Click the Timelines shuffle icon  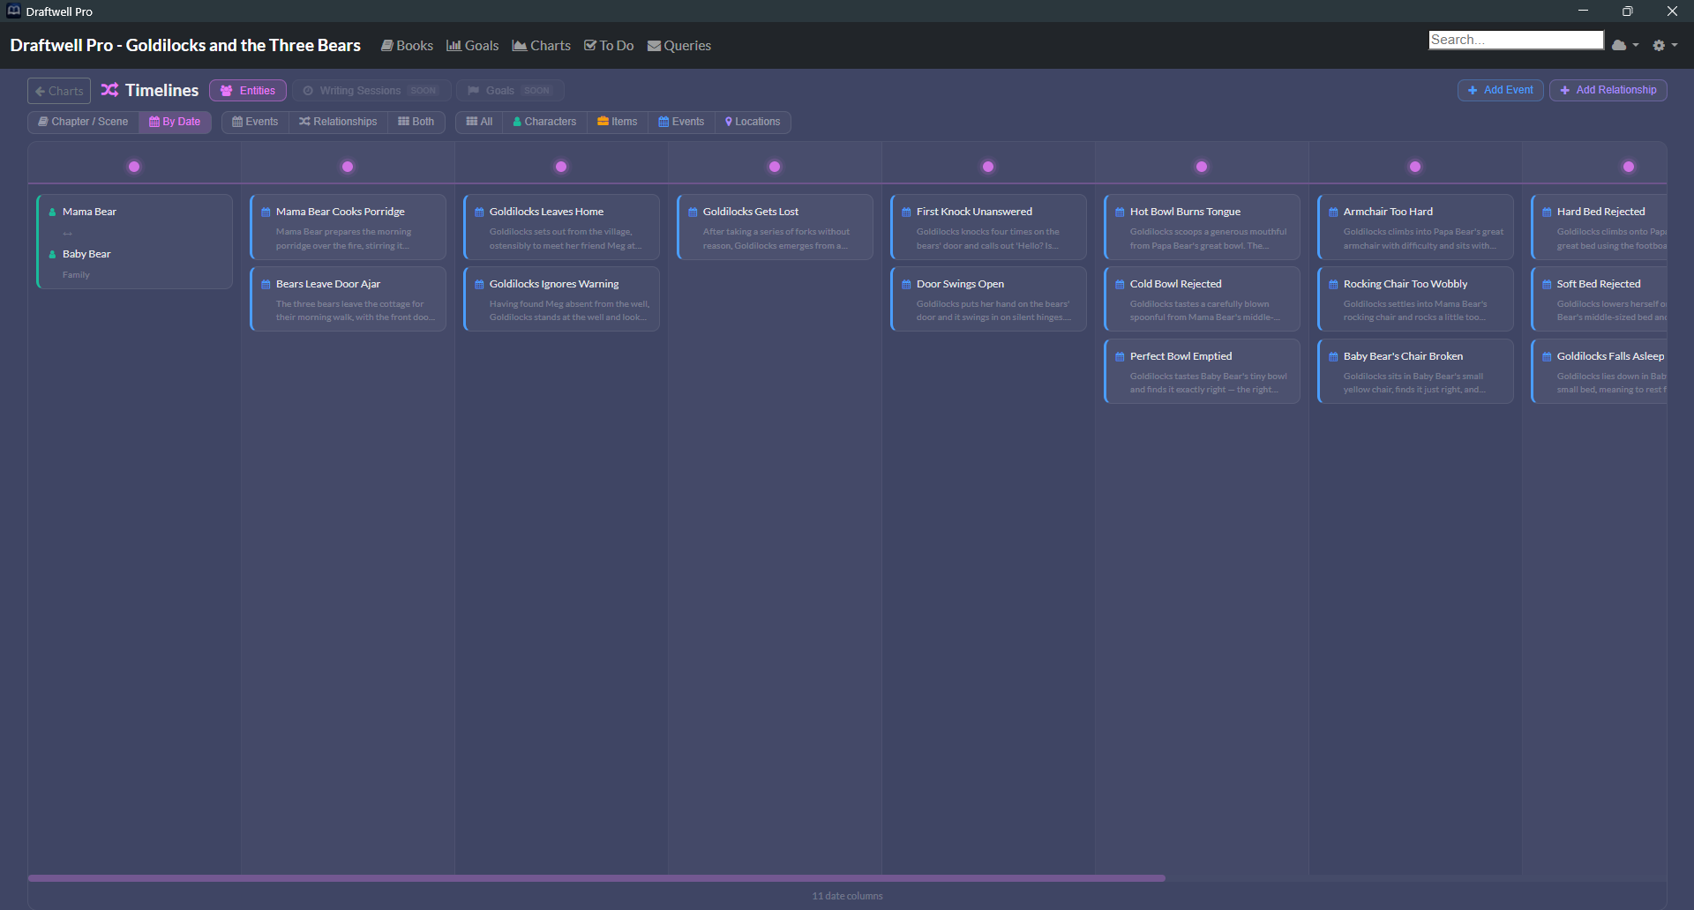[x=109, y=90]
